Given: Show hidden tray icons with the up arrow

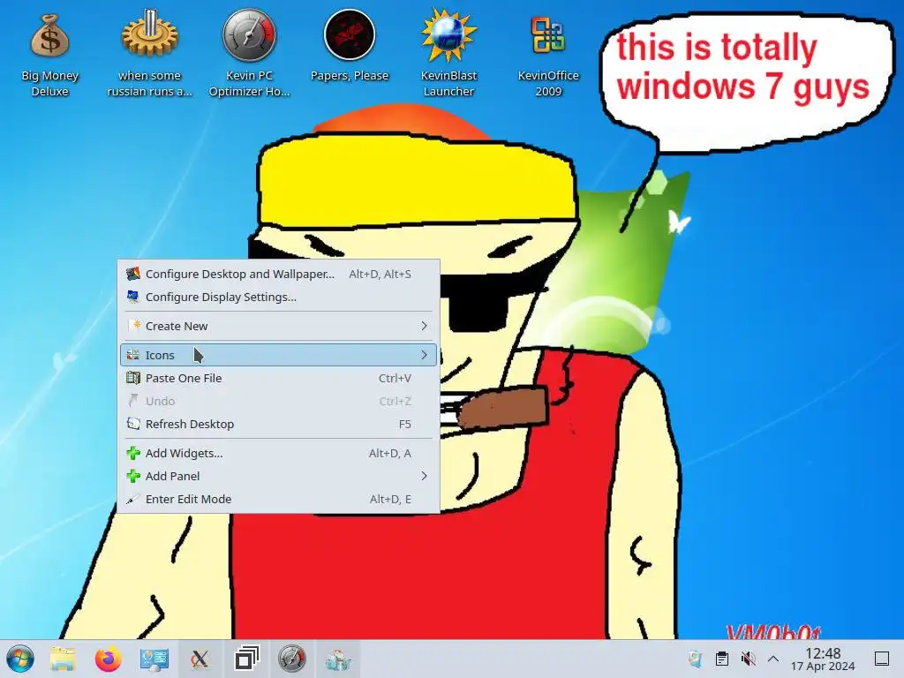Looking at the screenshot, I should pyautogui.click(x=773, y=659).
